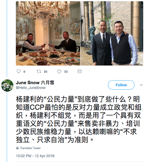
Task: Click the Chinese tweet text body
Action: pyautogui.click(x=79, y=119)
